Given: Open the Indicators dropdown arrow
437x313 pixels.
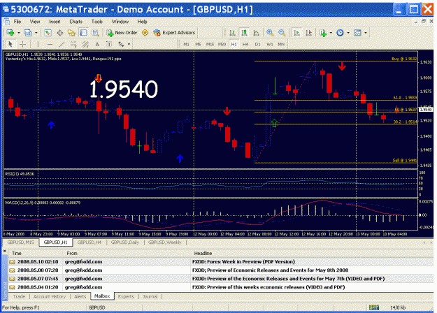Looking at the screenshot, I should point(331,33).
